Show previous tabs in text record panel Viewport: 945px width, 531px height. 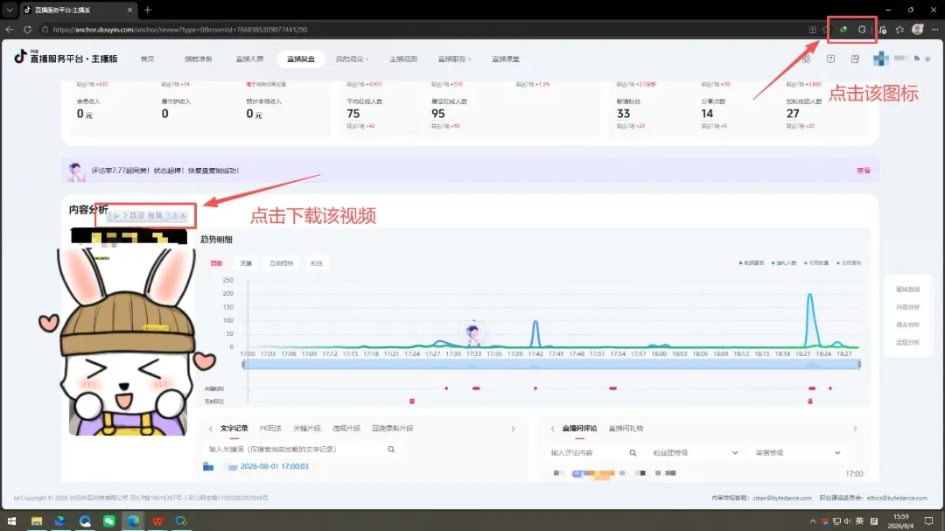pos(210,429)
